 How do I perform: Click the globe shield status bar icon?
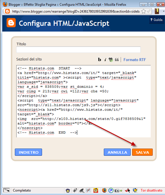[135, 190]
